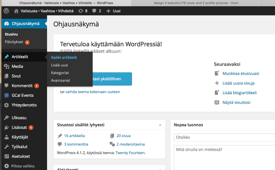Click view icon beside Näytä sivustosi

[217, 102]
